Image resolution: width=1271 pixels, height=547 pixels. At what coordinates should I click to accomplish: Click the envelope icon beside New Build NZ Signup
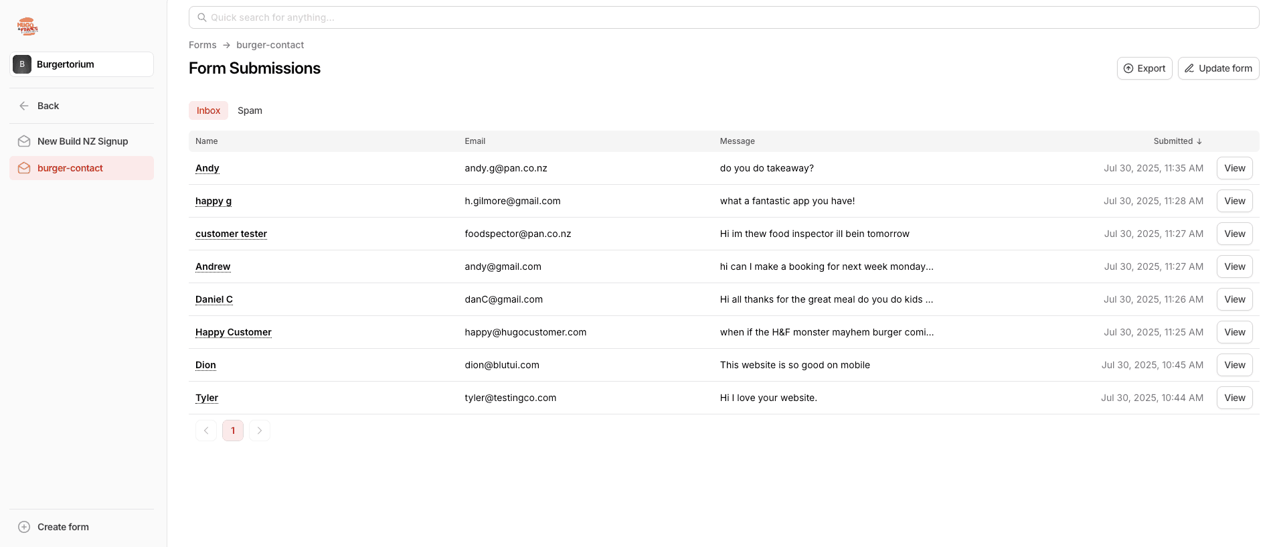(24, 141)
